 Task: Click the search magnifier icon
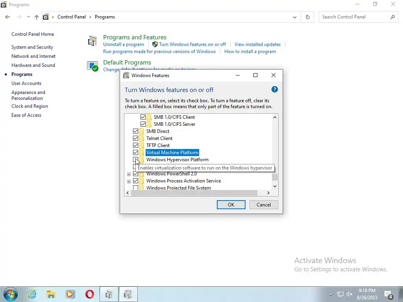point(392,17)
